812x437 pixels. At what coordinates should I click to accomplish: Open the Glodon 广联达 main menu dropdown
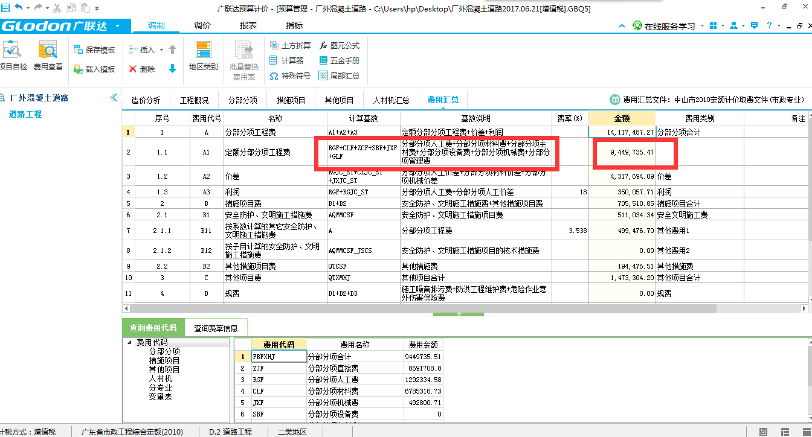[117, 27]
